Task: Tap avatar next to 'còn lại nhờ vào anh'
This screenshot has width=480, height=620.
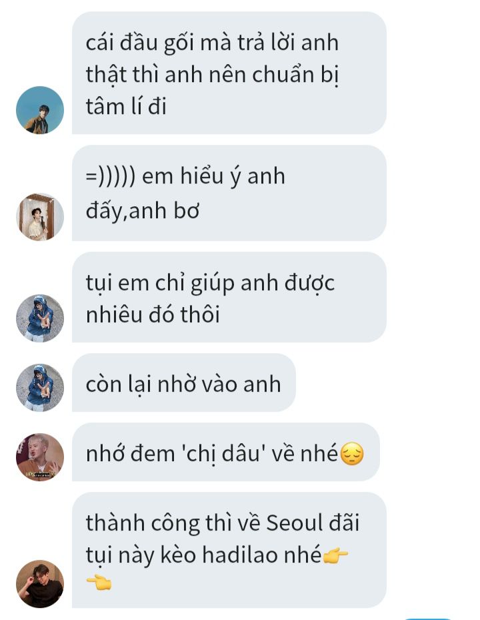Action: pos(40,388)
